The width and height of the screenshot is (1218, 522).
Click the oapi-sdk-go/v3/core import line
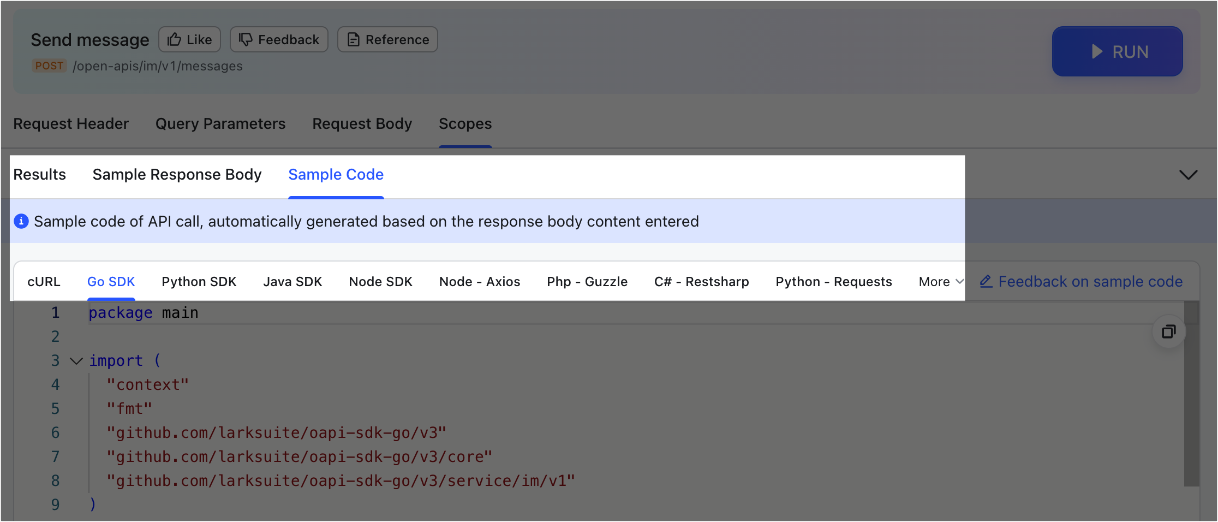tap(299, 457)
